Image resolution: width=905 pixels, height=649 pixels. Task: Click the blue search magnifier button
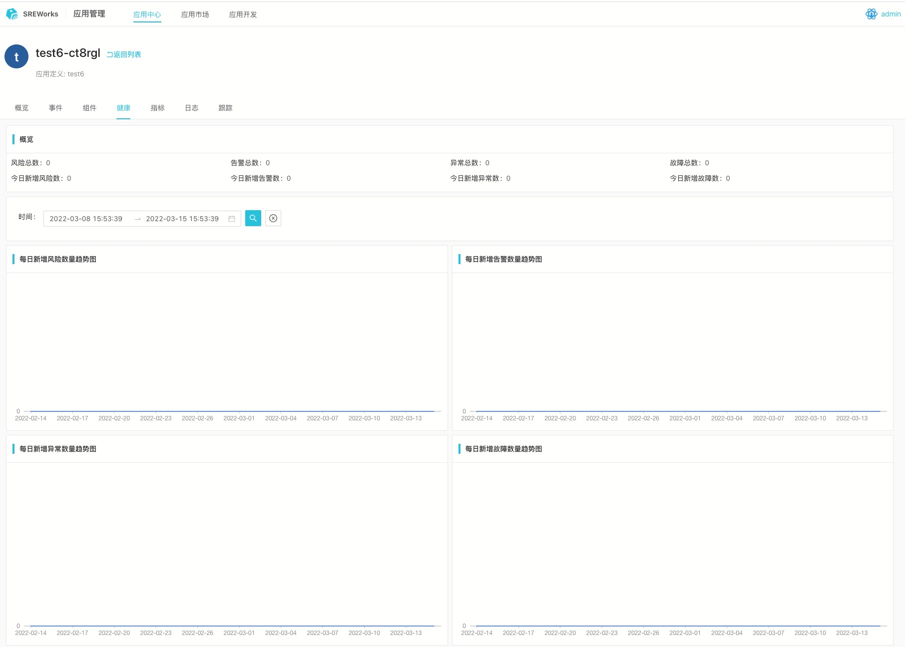(253, 218)
